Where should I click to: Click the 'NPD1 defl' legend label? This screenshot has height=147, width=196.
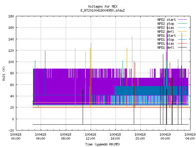[x=166, y=48]
